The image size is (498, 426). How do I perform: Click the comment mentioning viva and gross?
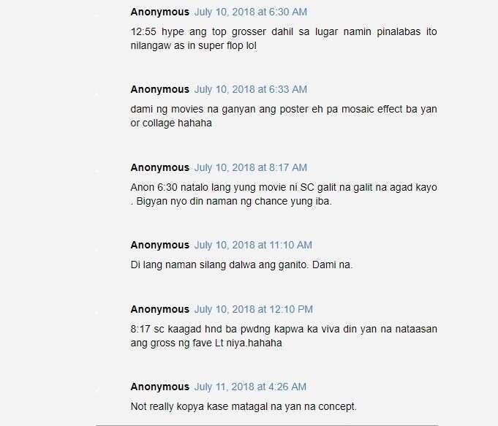click(284, 336)
